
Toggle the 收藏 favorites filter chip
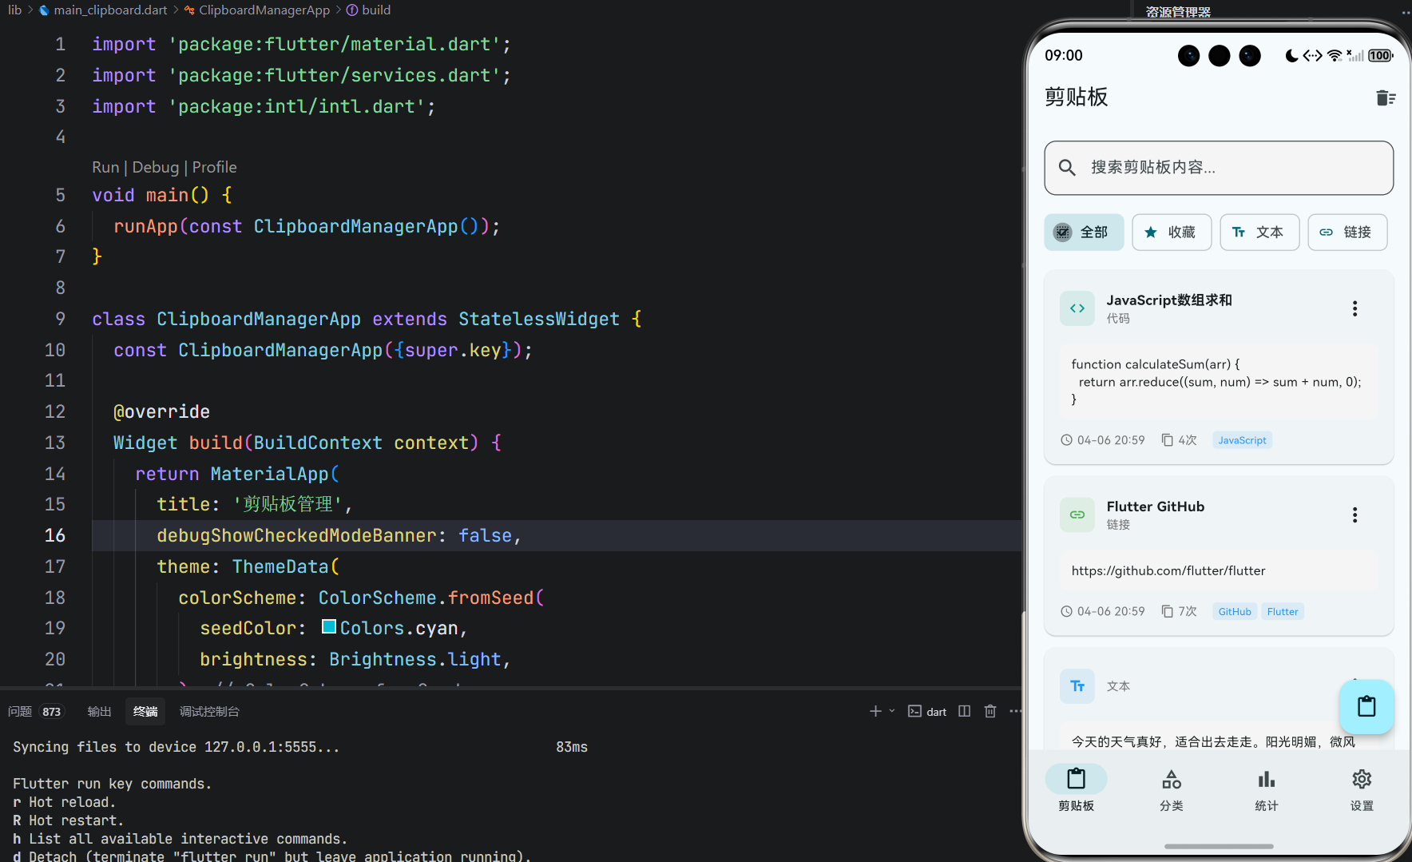point(1172,232)
